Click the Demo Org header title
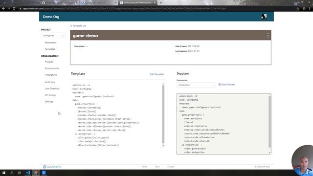This screenshot has width=313, height=176. coord(51,17)
